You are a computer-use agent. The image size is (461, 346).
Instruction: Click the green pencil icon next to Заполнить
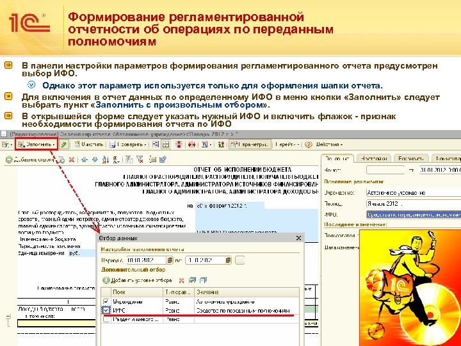tap(63, 144)
